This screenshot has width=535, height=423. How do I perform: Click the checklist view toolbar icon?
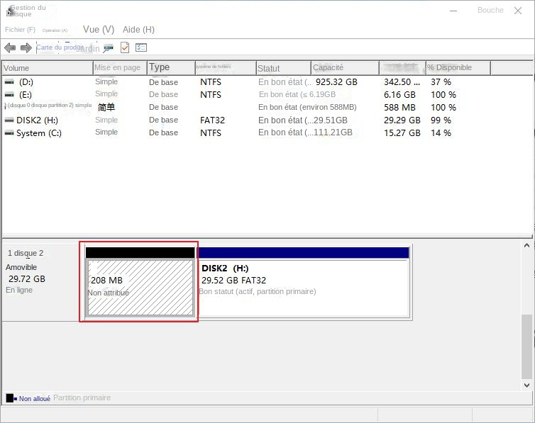coord(141,47)
